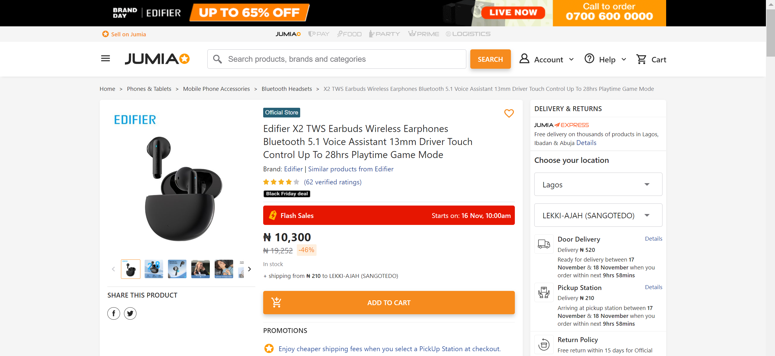The height and width of the screenshot is (356, 775).
Task: Add product to wishlist heart icon
Action: (x=509, y=113)
